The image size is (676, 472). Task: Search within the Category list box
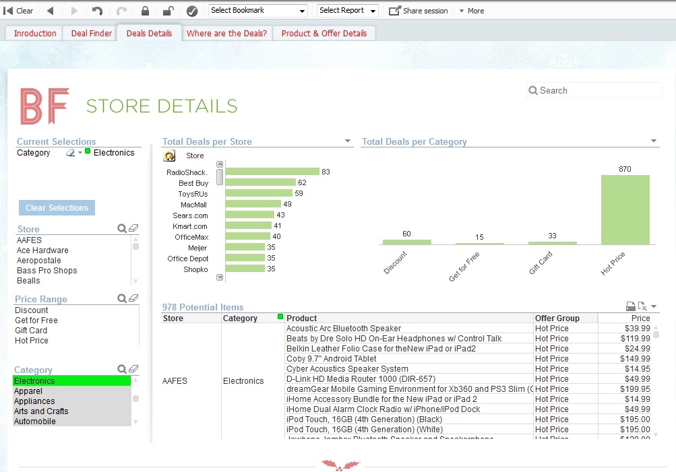click(x=122, y=369)
